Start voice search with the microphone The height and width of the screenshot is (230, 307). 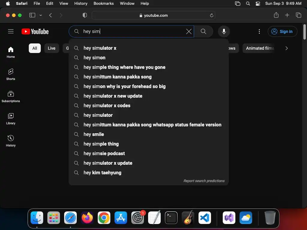click(224, 31)
